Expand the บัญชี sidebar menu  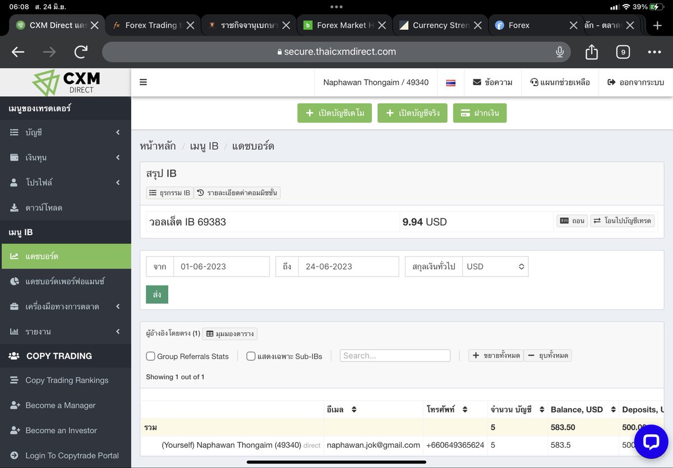click(x=66, y=132)
